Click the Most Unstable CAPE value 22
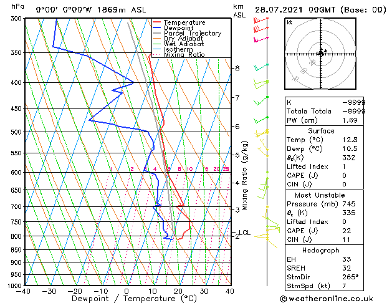This screenshot has width=392, height=303. click(347, 231)
